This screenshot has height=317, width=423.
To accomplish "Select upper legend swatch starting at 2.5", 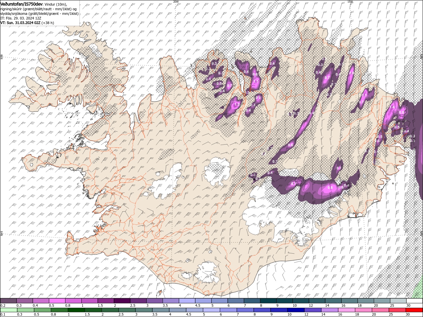I will (138, 301).
